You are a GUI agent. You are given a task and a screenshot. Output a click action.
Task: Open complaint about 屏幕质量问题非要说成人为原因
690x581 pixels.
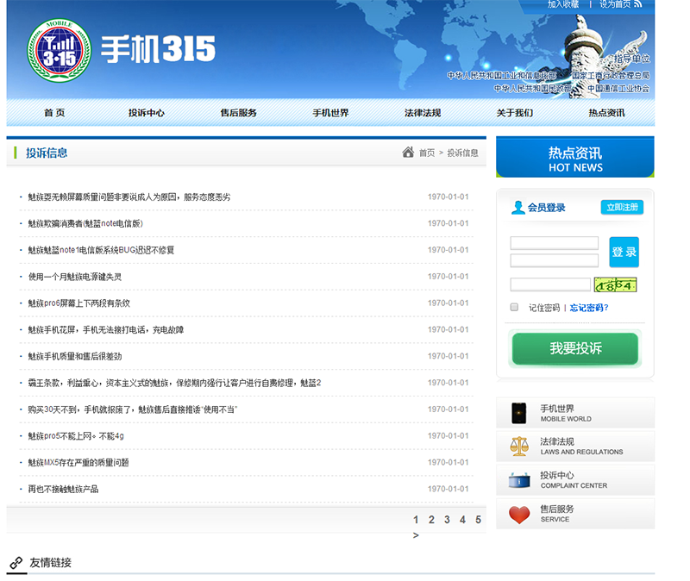pyautogui.click(x=129, y=197)
